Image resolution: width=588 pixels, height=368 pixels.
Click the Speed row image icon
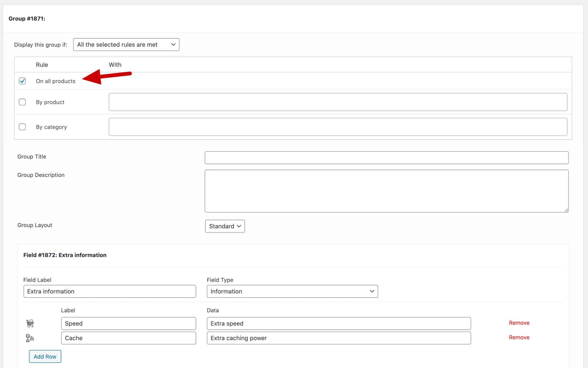[30, 323]
